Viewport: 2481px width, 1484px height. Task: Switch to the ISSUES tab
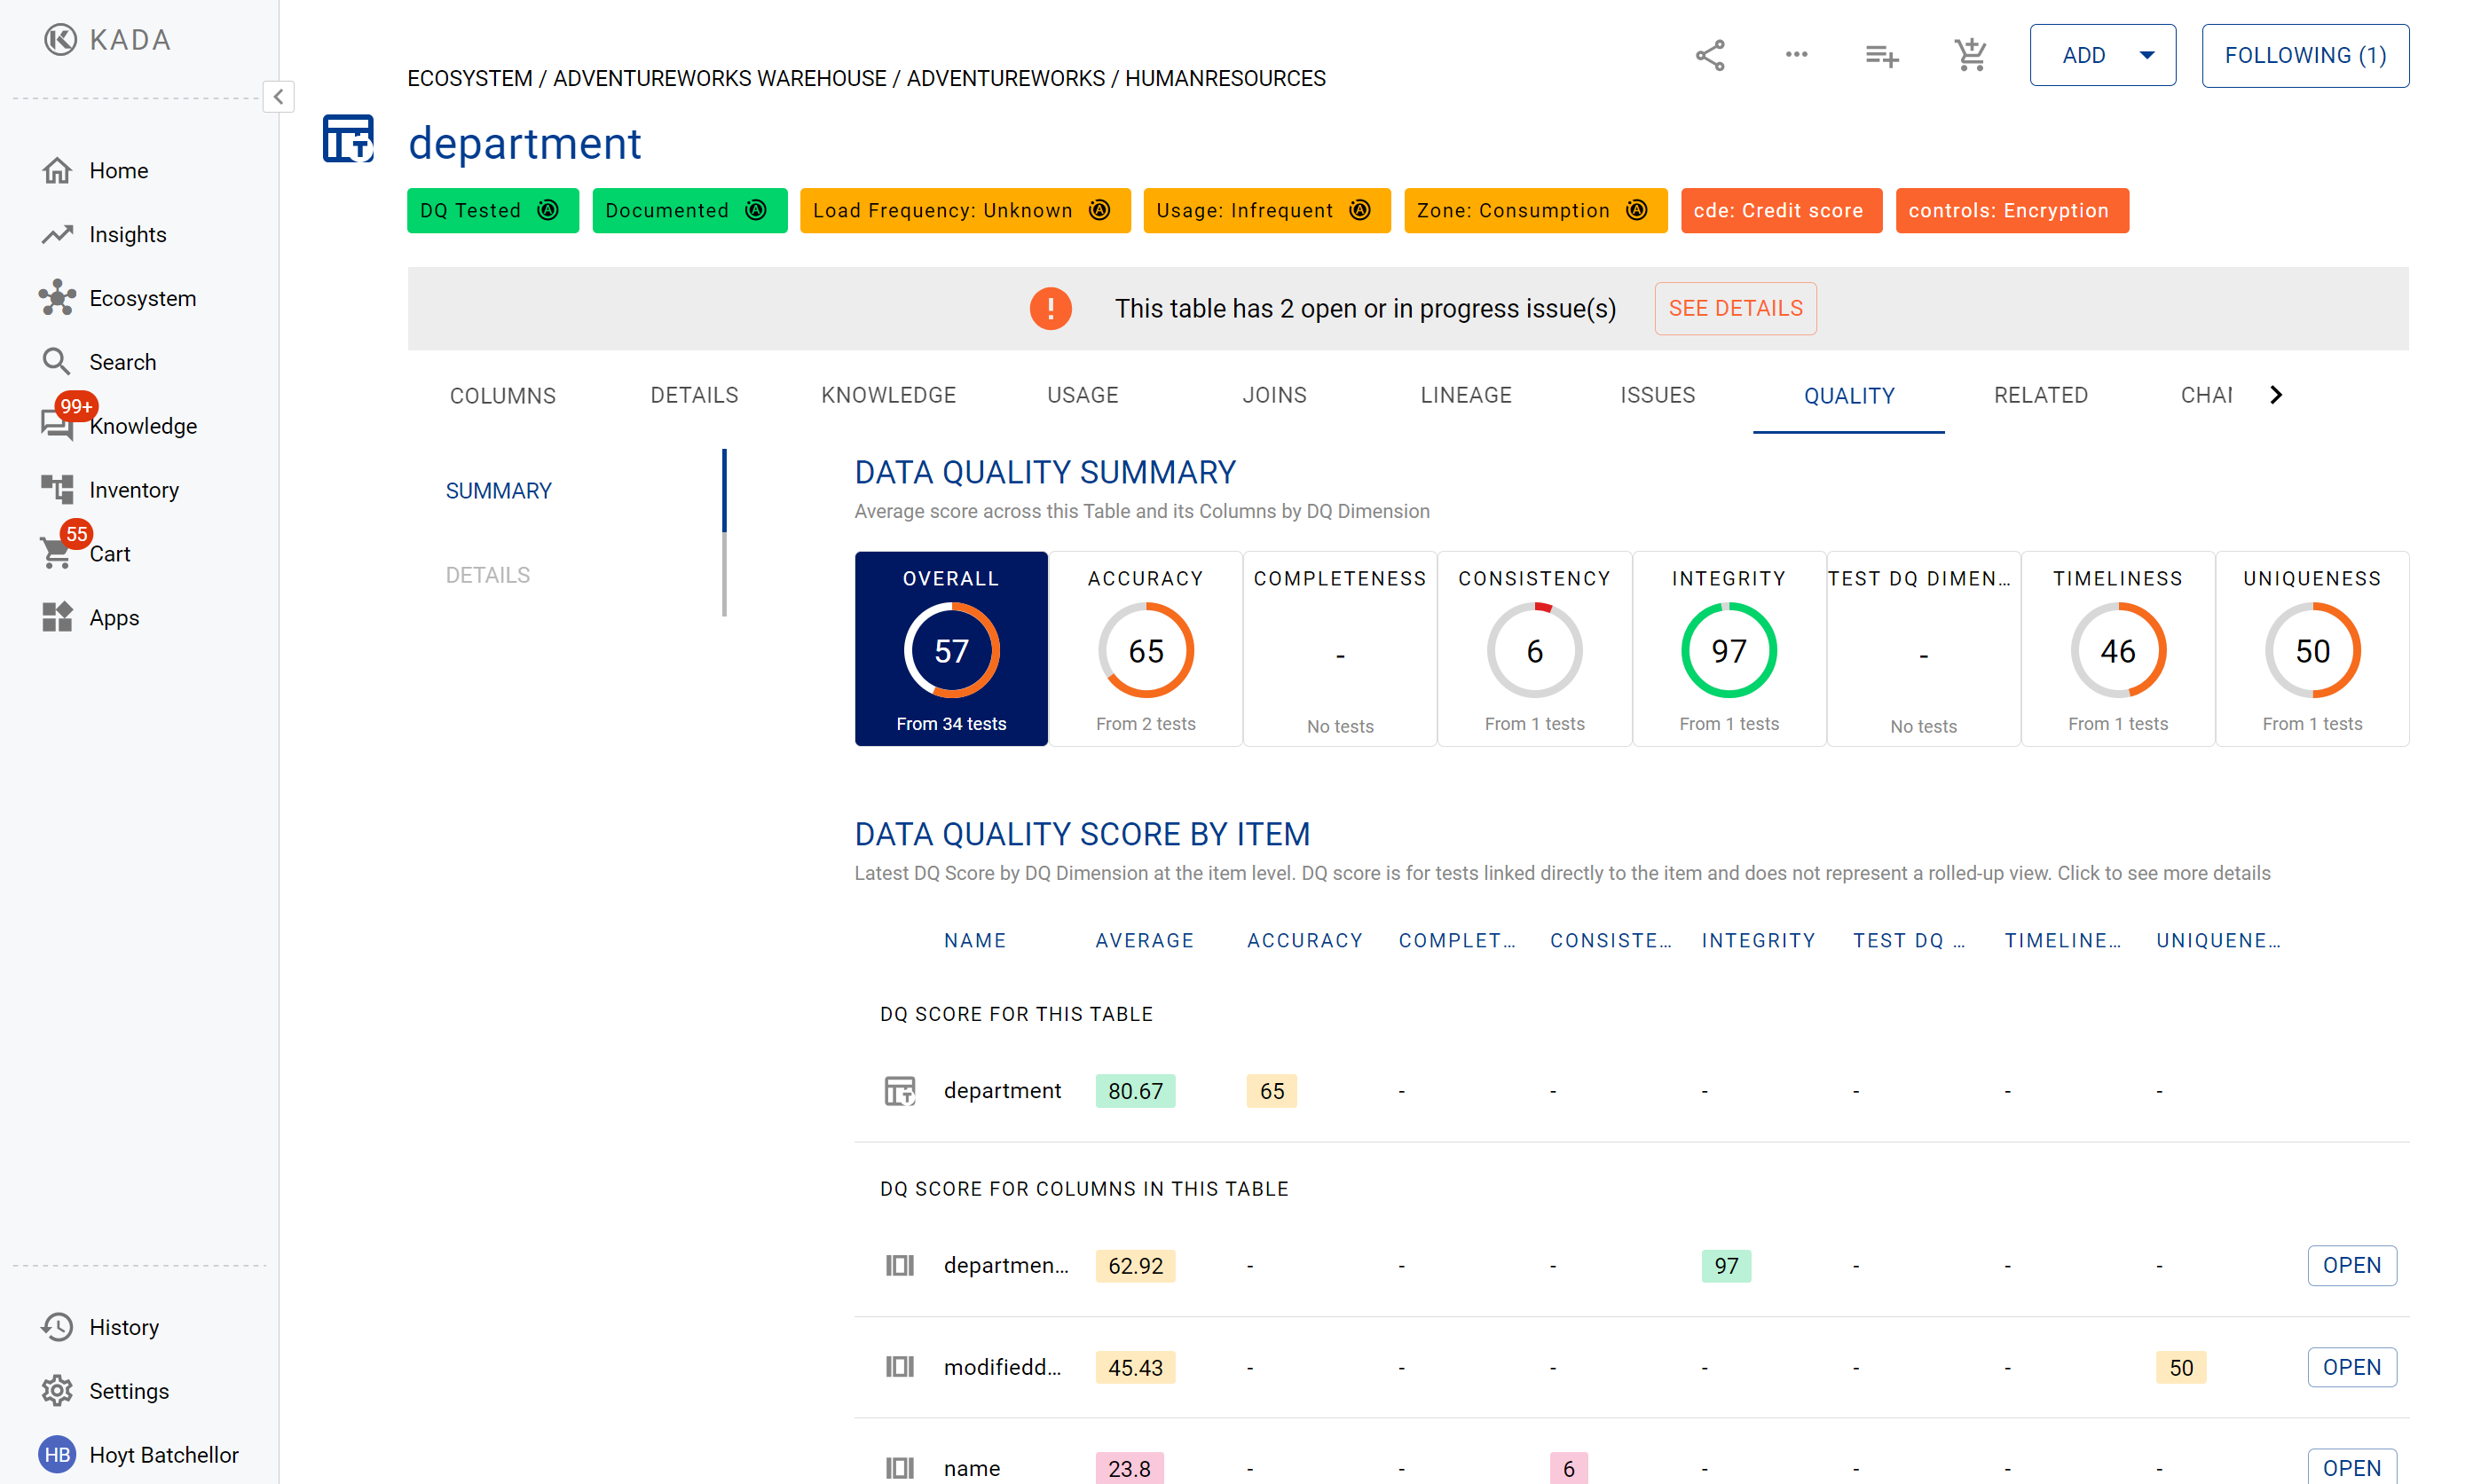coord(1657,395)
